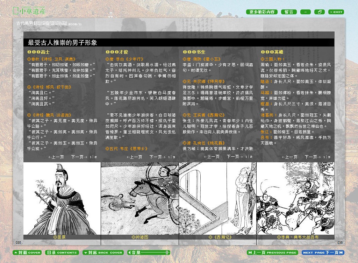Click 下一页 under the 高士 column
Screen dimensions: 358x263
pos(79,157)
